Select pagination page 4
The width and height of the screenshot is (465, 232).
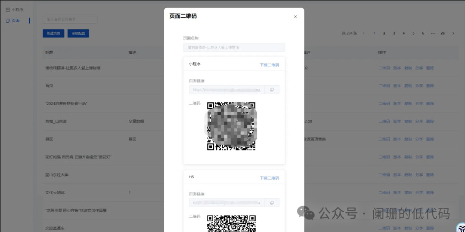pos(403,33)
